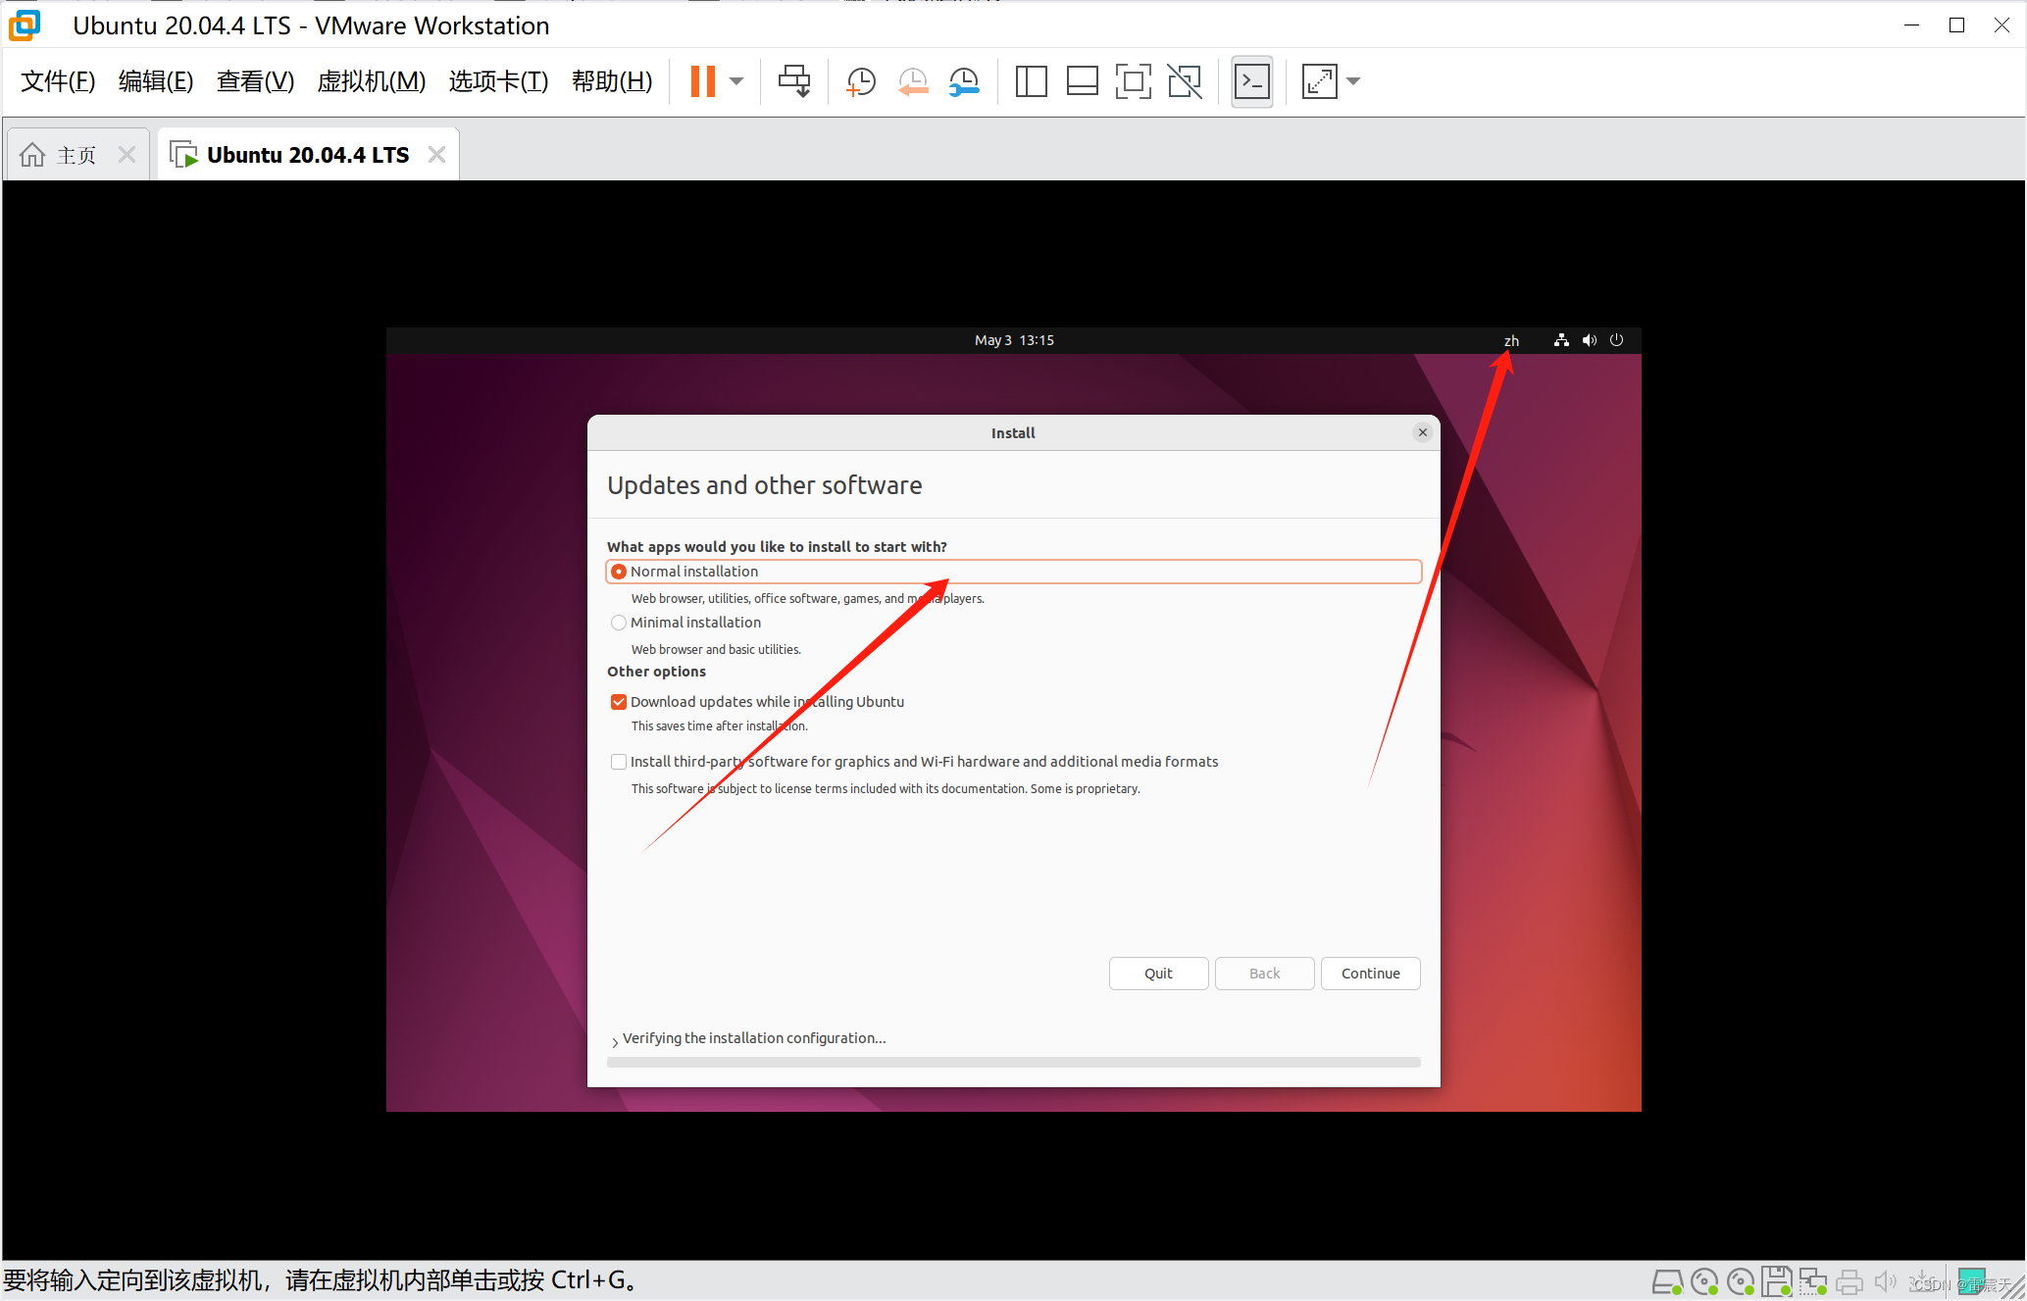Click the installation progress bar
The image size is (2027, 1301).
[1013, 1062]
